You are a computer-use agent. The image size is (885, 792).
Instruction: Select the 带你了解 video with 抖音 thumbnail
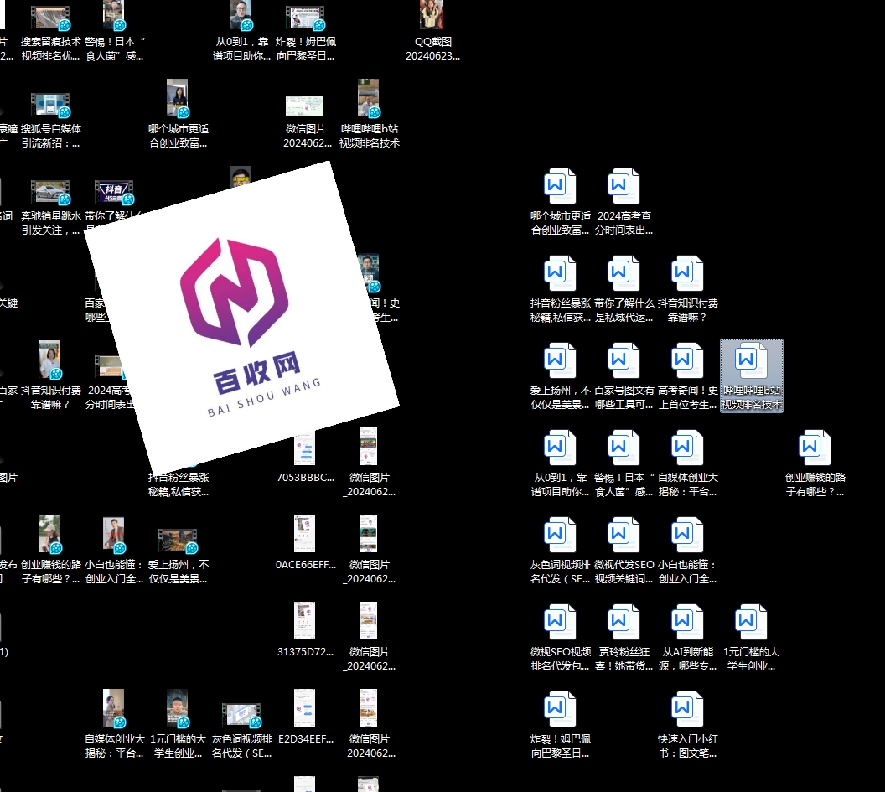coord(115,202)
